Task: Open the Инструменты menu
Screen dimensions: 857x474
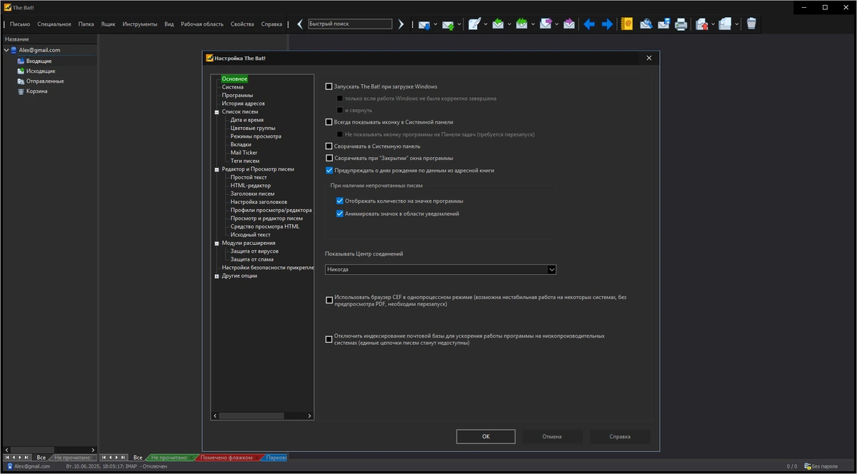Action: pos(140,24)
